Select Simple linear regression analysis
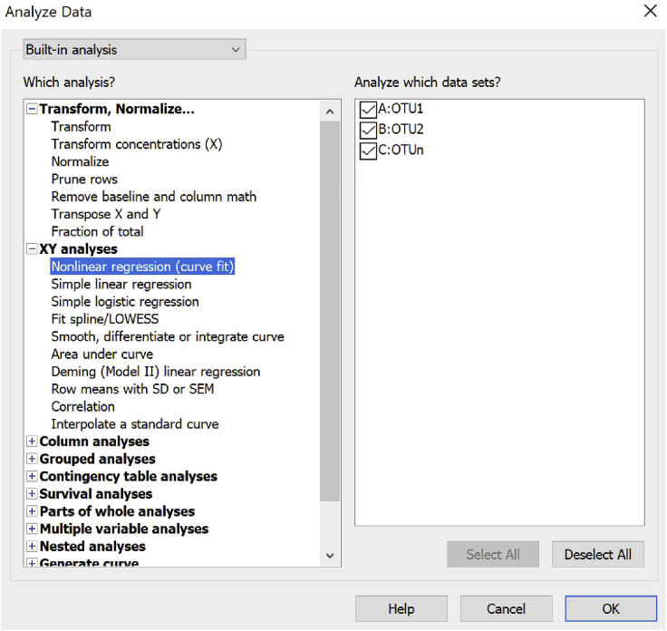 (x=121, y=285)
